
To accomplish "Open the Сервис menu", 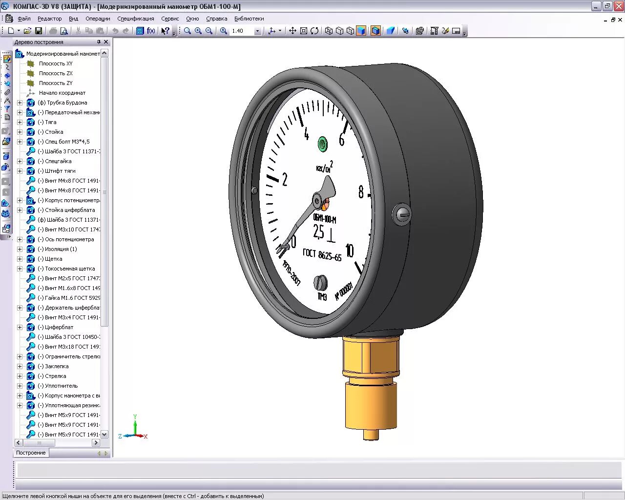I will click(x=170, y=19).
